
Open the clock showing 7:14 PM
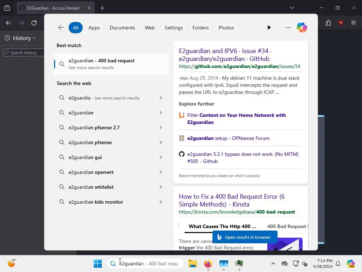(323, 263)
